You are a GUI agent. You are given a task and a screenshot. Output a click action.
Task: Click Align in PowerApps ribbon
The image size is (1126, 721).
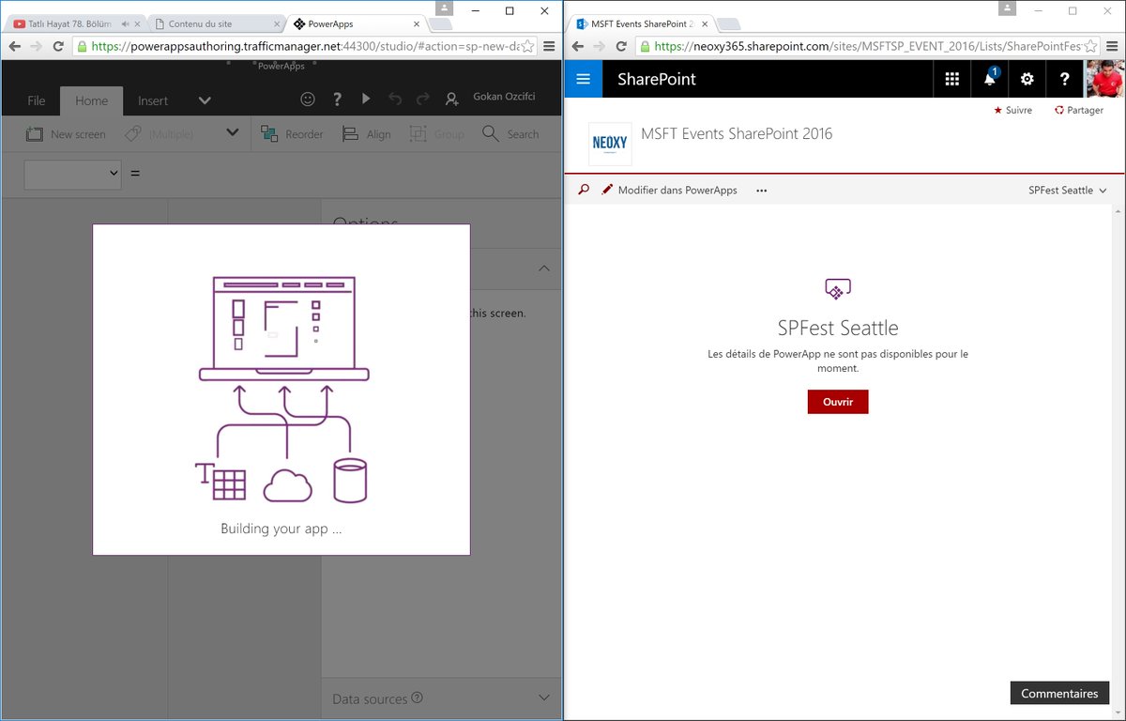tap(367, 134)
